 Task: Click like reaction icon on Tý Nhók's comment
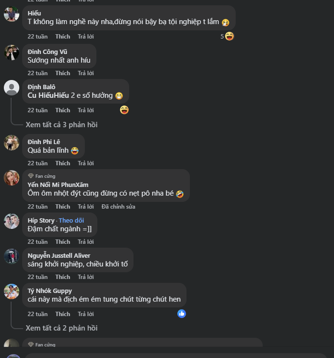pos(182,314)
